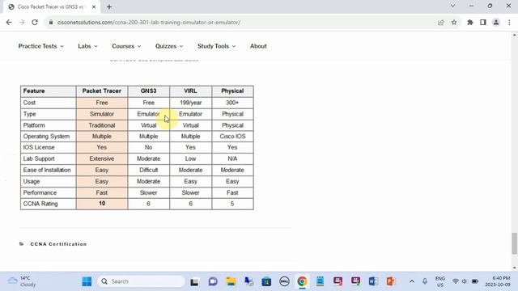
Task: Open the weather widget showing Cloudy
Action: (22, 281)
